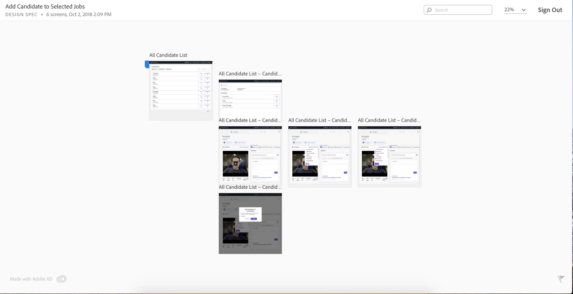Click the magnifier icon in the search box
The height and width of the screenshot is (294, 573).
429,10
